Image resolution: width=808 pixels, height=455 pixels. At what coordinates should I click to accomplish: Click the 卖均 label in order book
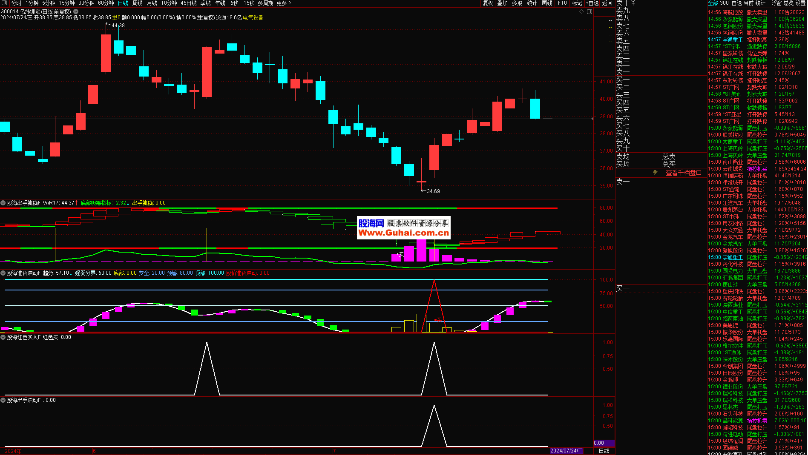click(623, 156)
